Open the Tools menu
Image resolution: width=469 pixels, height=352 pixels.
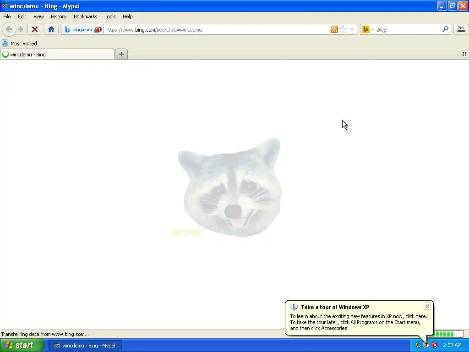[110, 16]
